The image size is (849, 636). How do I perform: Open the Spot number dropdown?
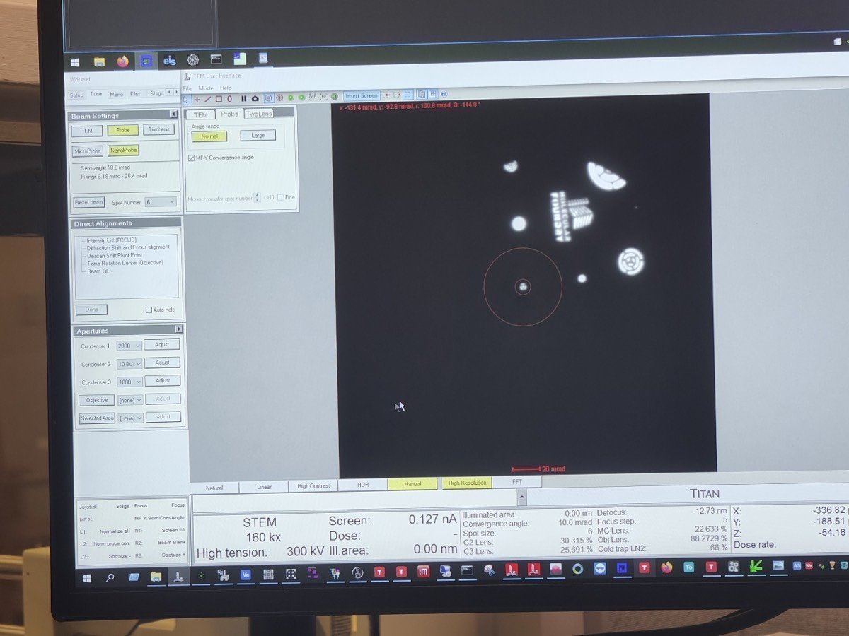click(161, 202)
